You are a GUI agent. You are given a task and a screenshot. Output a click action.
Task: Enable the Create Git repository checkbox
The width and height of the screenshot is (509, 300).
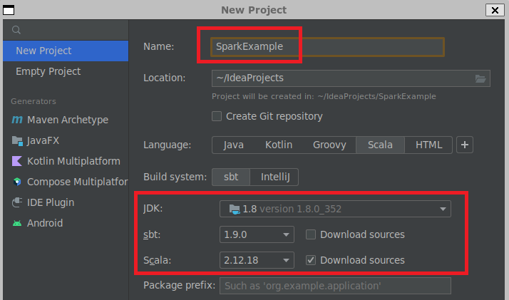click(217, 116)
